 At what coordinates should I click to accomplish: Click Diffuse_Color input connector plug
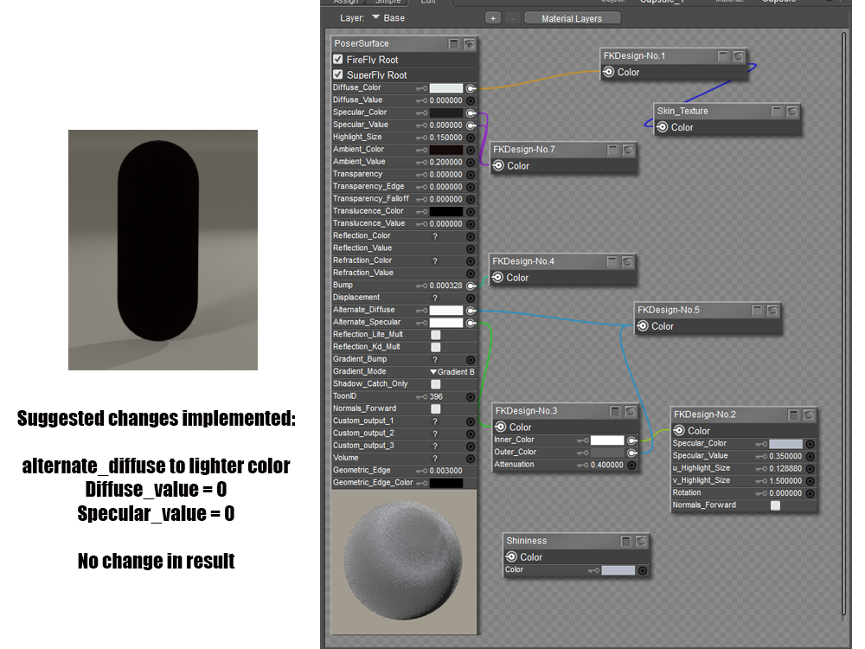(471, 88)
